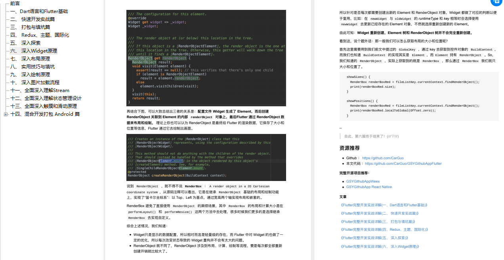
Task: Click the bullet starting Widget只是显示的数据配置
Action: pyautogui.click(x=208, y=237)
